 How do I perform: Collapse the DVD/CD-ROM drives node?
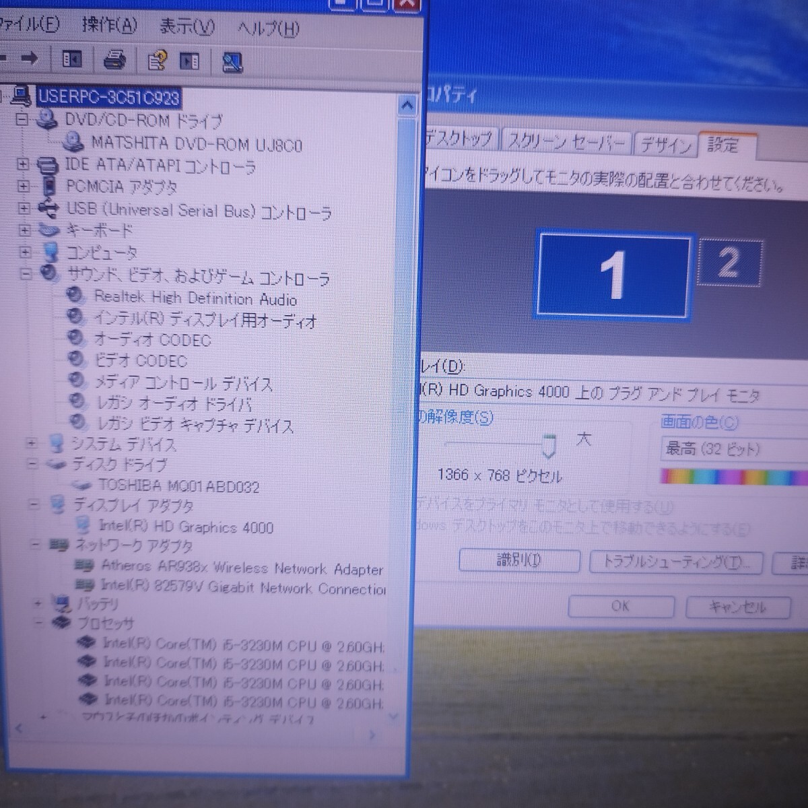(x=22, y=120)
